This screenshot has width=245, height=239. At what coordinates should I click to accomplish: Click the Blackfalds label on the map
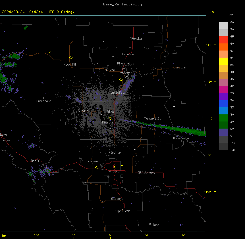[125, 63]
